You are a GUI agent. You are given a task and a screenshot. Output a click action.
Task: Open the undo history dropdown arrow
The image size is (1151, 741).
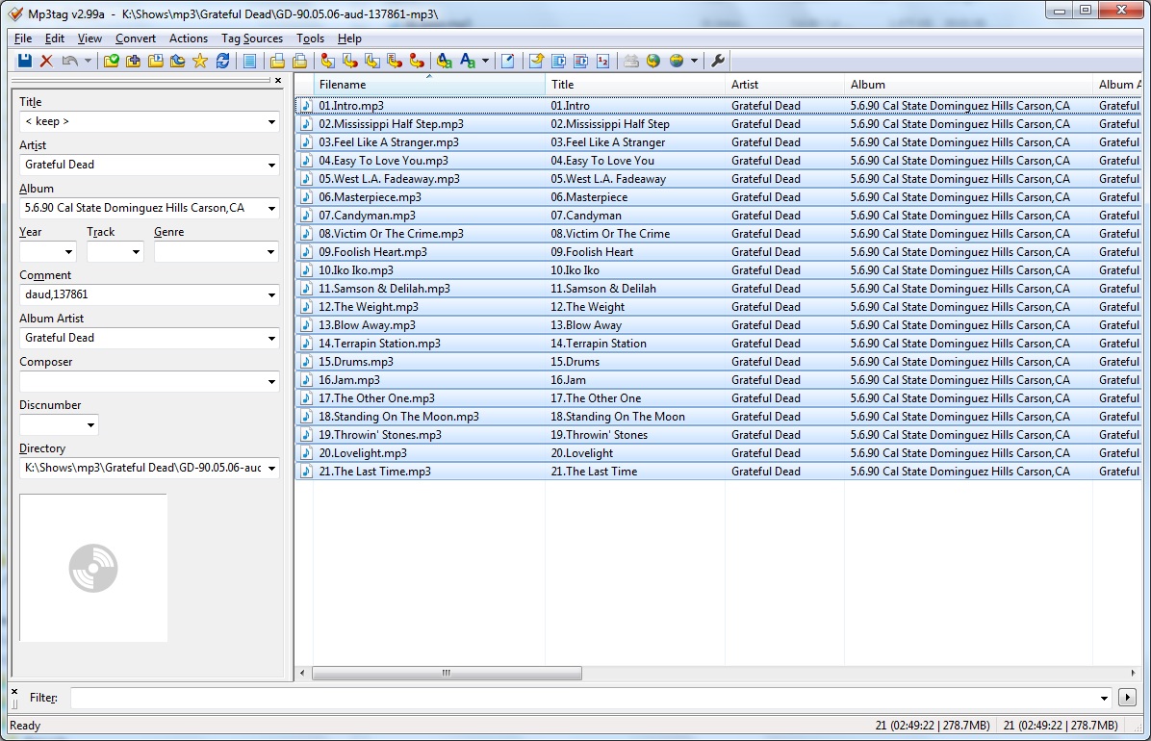click(88, 61)
